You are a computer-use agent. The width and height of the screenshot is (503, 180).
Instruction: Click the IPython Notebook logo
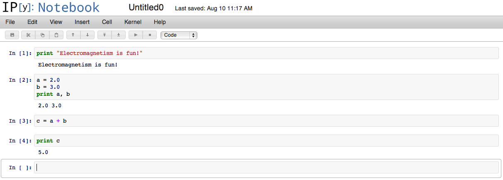click(x=51, y=7)
